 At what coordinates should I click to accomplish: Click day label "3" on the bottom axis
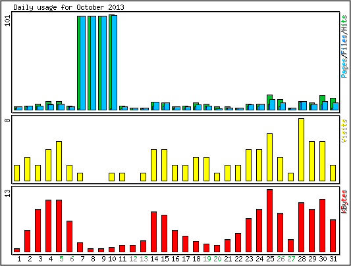coord(40,259)
